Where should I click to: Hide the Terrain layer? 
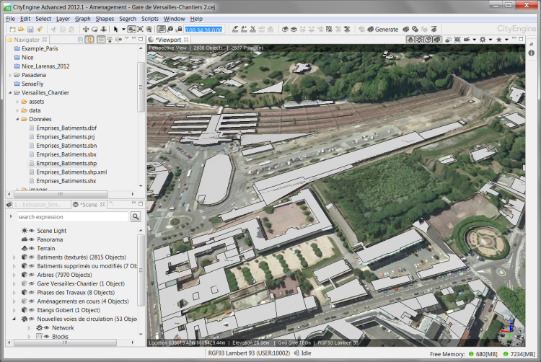click(x=32, y=248)
